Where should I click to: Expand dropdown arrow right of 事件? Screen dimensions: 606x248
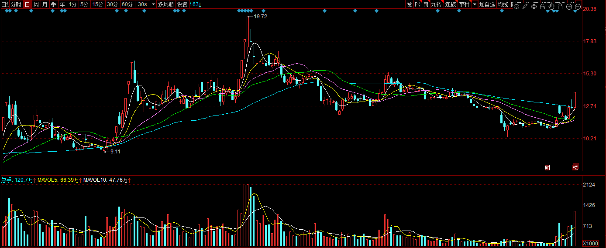(x=475, y=4)
